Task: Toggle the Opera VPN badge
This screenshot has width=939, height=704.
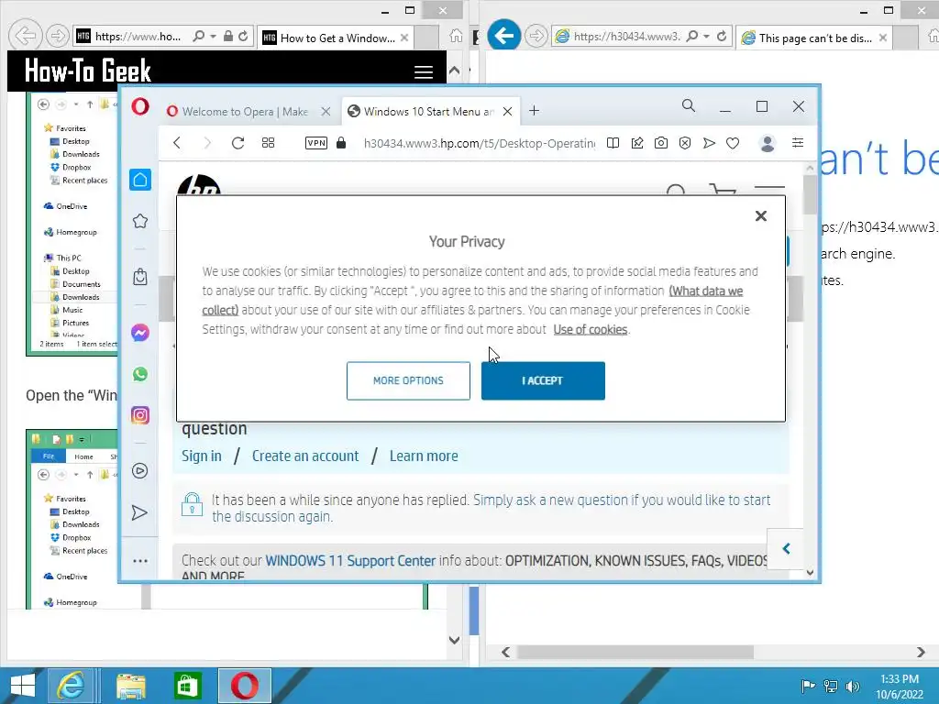Action: tap(316, 143)
